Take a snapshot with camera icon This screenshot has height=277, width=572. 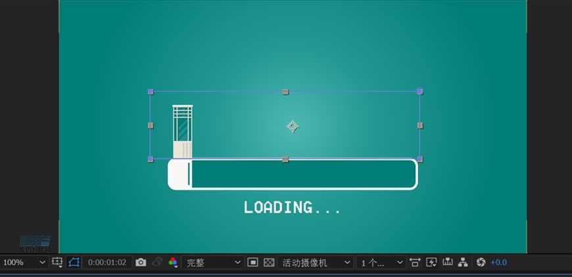[141, 263]
